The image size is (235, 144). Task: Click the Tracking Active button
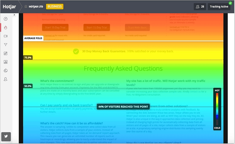(x=219, y=7)
